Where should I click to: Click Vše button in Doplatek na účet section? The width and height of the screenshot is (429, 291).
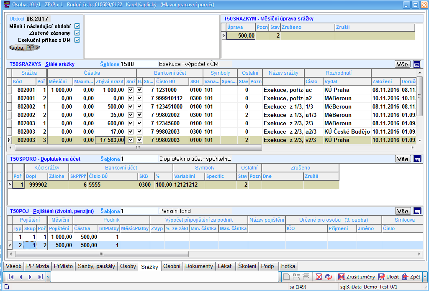point(403,159)
